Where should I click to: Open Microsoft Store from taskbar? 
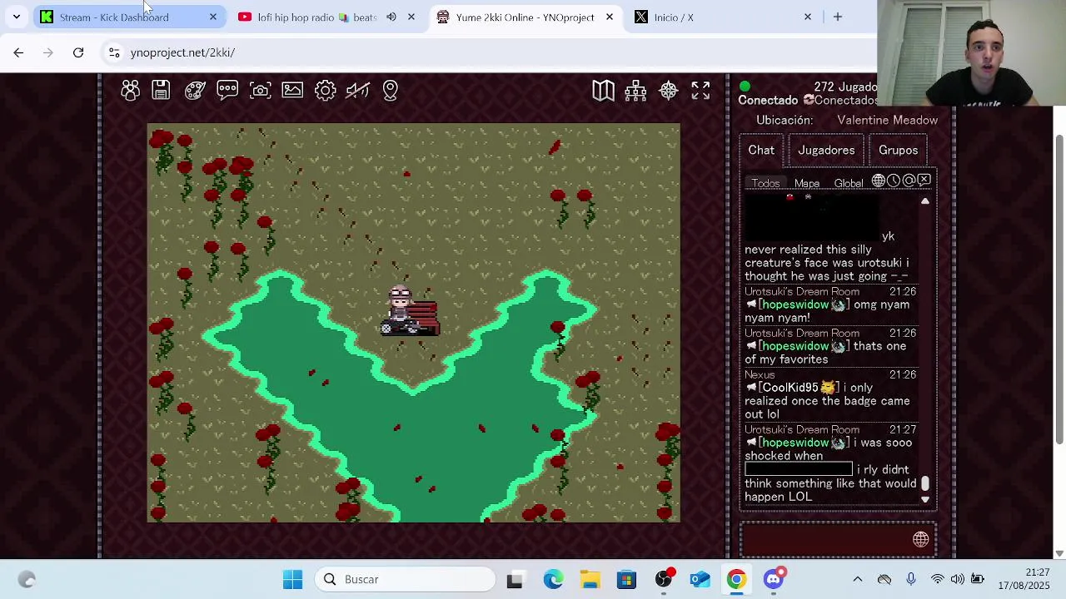coord(626,580)
